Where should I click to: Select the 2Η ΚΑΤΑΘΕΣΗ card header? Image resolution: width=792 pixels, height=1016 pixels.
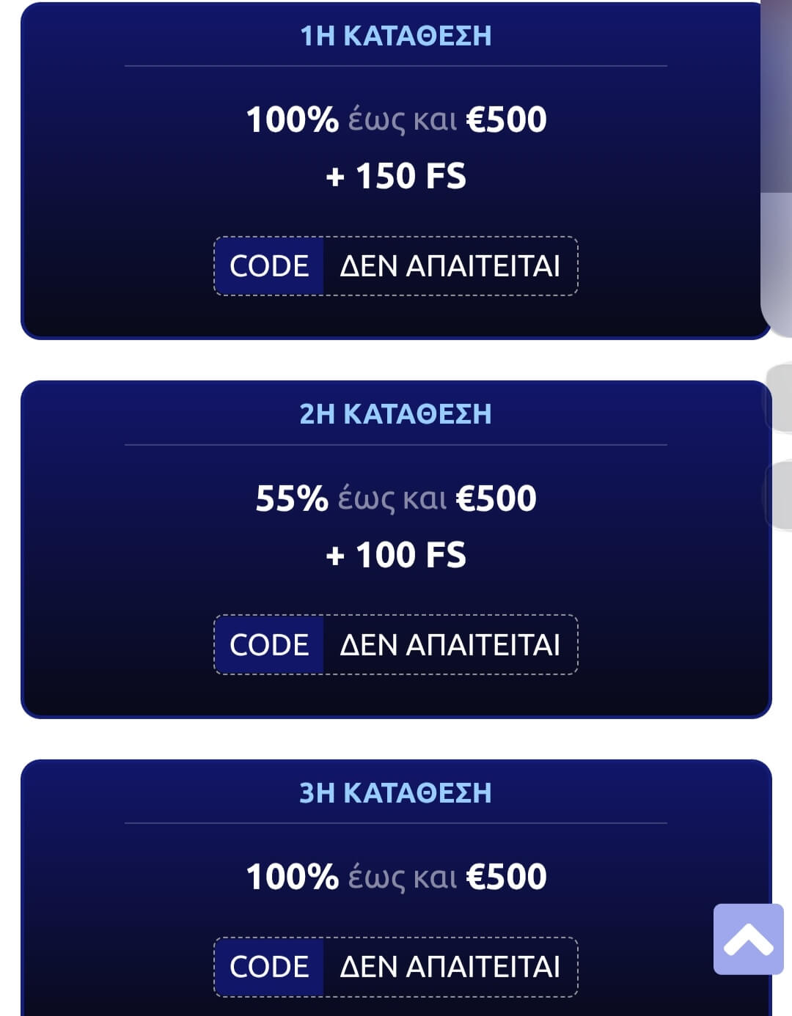click(396, 414)
